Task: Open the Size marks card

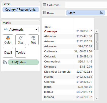Action: [x=21, y=40]
